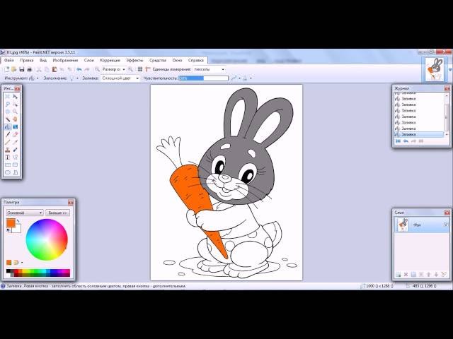Toggle rulers display icon

click(x=148, y=69)
